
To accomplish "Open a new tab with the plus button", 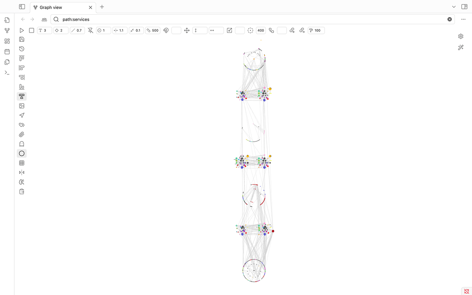I will [102, 7].
